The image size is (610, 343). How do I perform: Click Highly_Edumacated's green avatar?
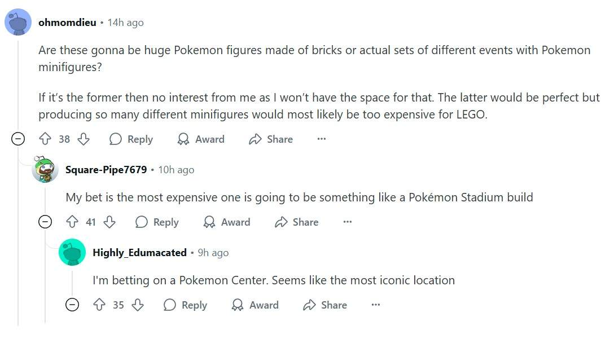[72, 252]
